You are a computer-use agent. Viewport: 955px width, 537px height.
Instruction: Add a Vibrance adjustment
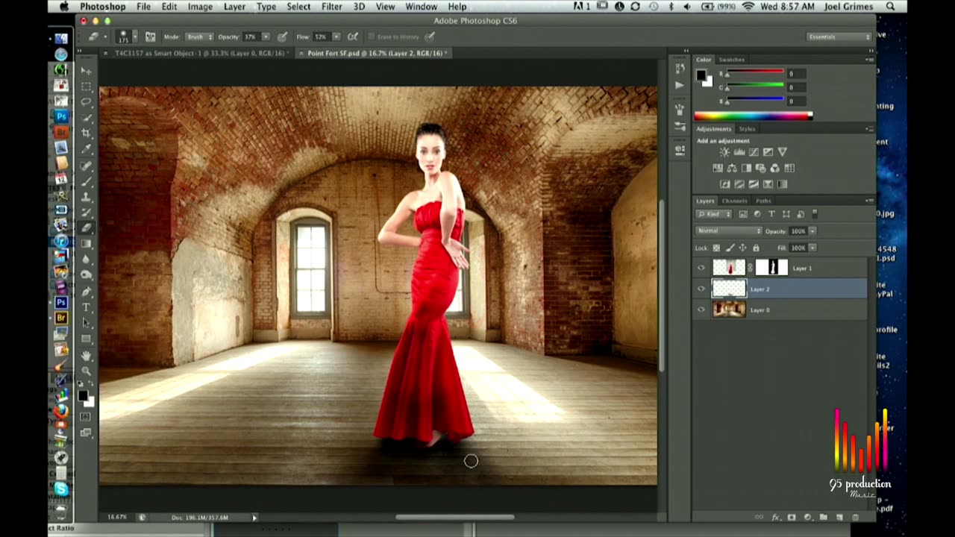[782, 152]
